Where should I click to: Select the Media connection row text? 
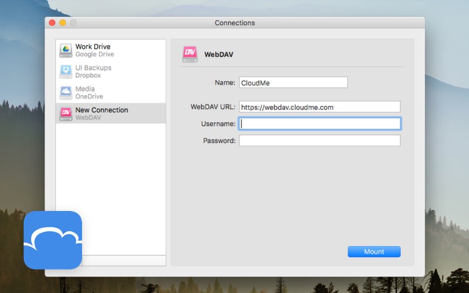(x=85, y=89)
